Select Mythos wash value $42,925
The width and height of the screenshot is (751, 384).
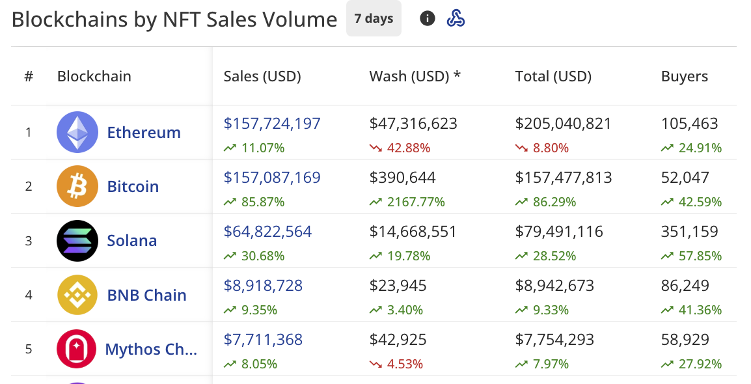pyautogui.click(x=398, y=340)
